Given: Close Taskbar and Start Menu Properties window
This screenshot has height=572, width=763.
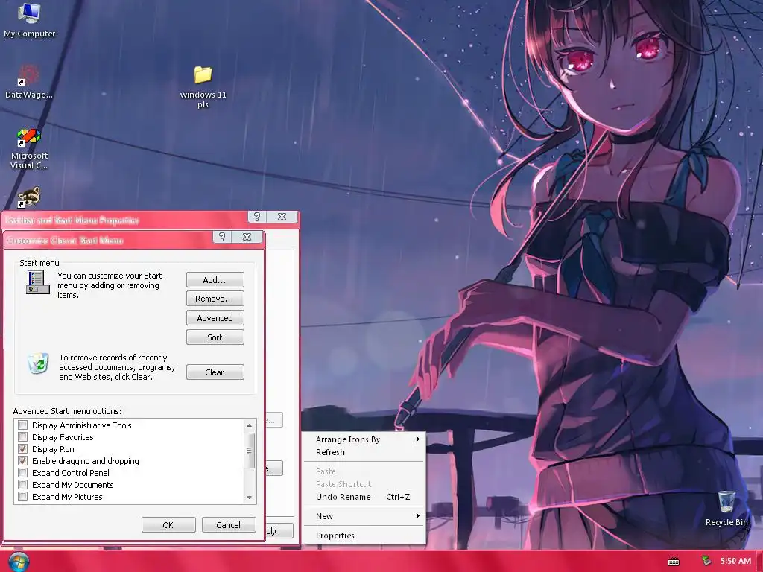Looking at the screenshot, I should pyautogui.click(x=282, y=217).
